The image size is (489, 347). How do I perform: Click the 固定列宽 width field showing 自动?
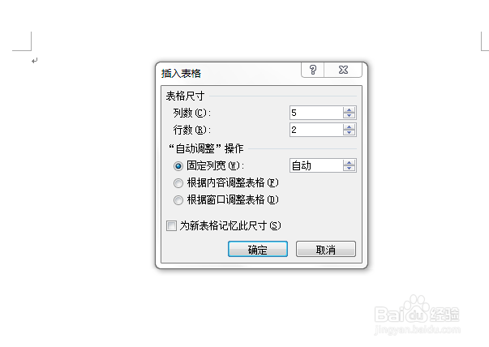316,165
